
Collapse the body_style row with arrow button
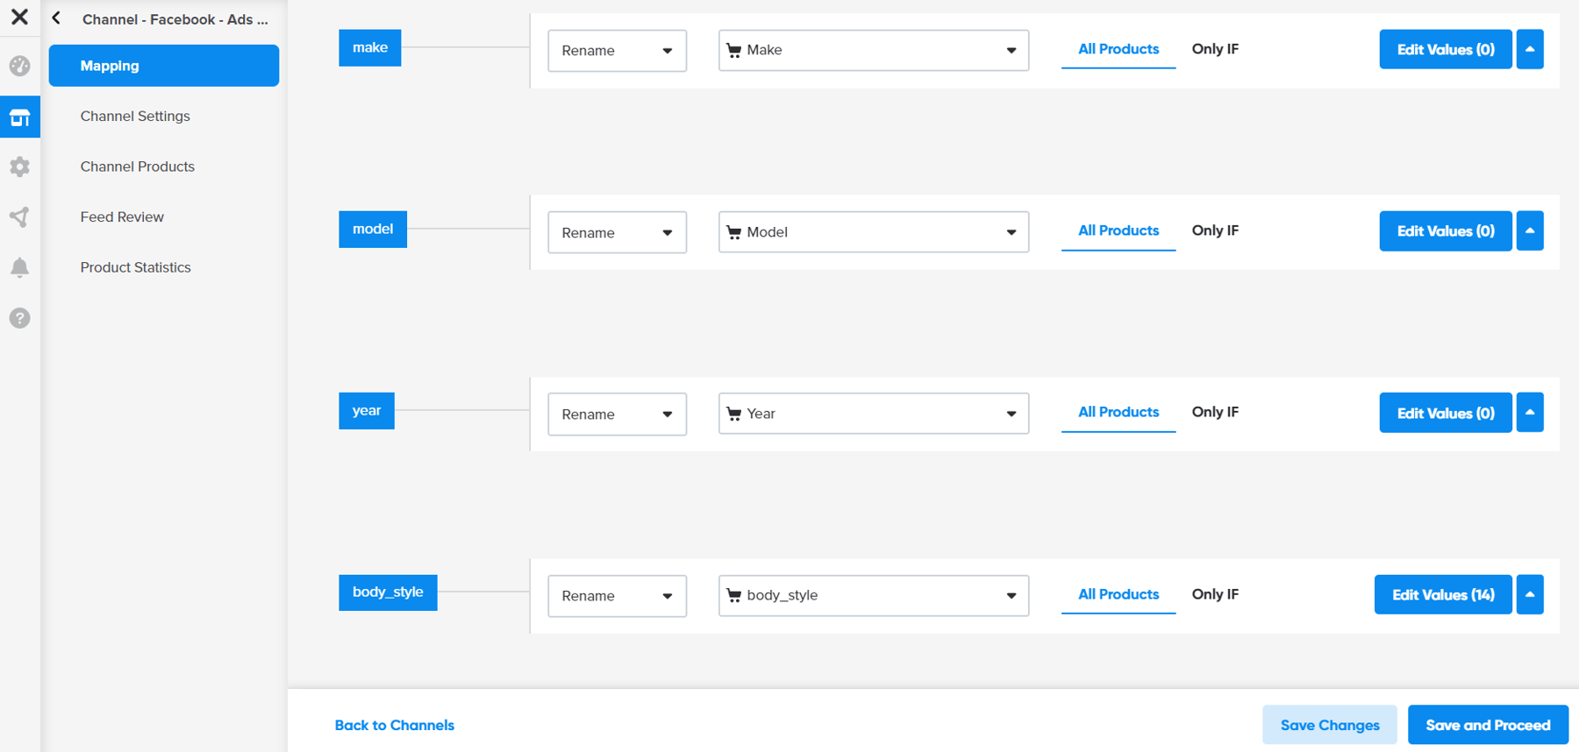click(1530, 594)
